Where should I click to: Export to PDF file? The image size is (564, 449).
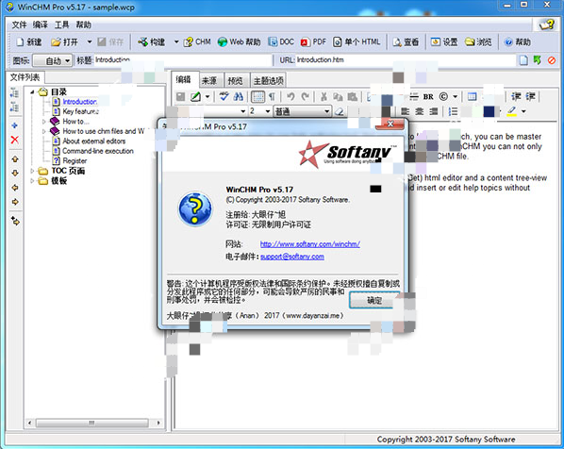pyautogui.click(x=313, y=42)
